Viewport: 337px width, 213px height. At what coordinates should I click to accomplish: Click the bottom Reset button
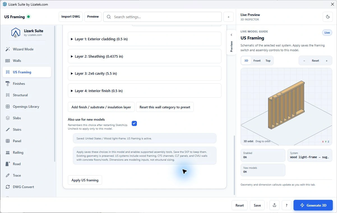239,205
